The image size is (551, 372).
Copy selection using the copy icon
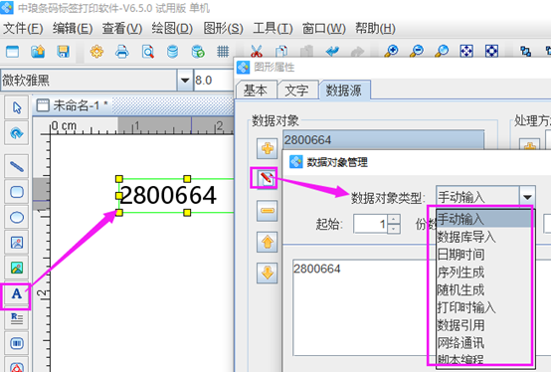point(281,52)
